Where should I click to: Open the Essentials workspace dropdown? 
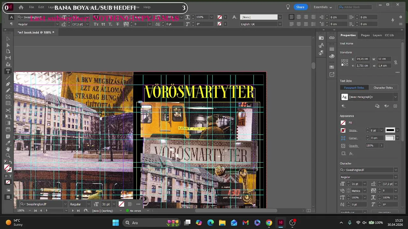point(323,7)
